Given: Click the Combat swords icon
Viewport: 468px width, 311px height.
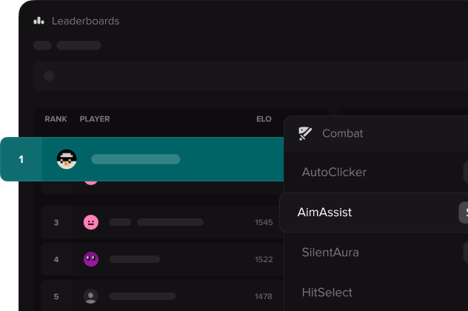Looking at the screenshot, I should tap(305, 134).
